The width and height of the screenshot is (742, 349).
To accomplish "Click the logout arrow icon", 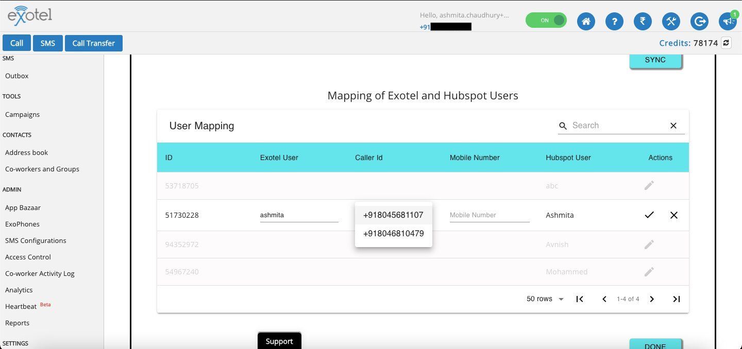I will pyautogui.click(x=699, y=21).
